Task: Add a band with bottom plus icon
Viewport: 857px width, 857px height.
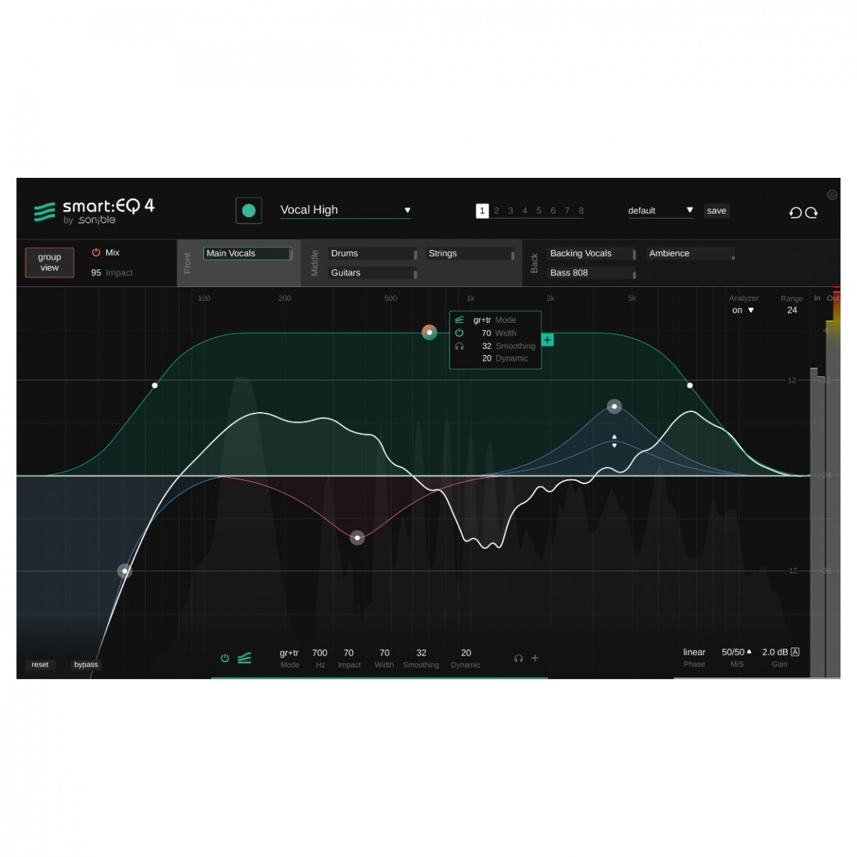Action: (x=535, y=658)
